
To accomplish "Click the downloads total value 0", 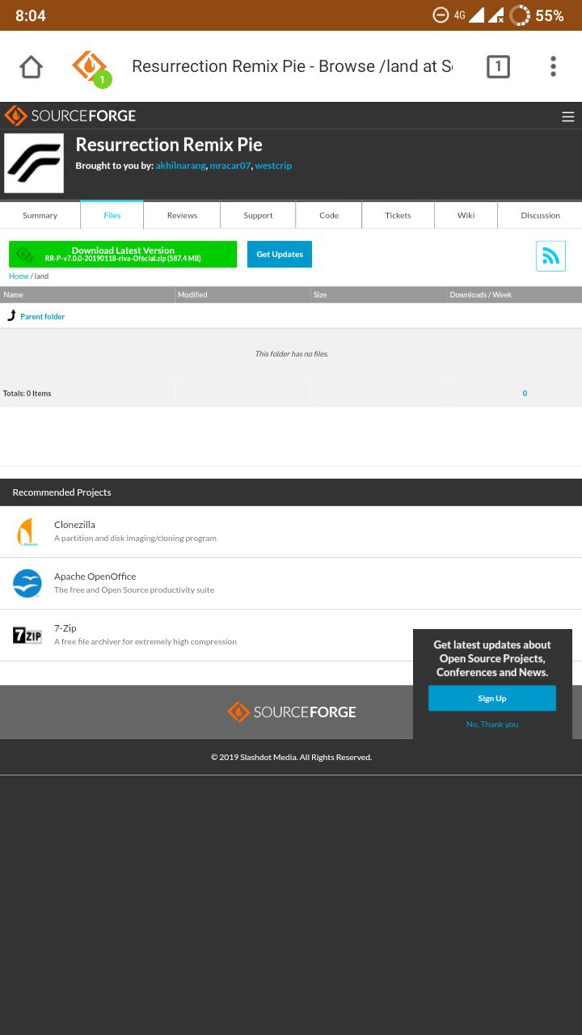I will click(x=525, y=393).
